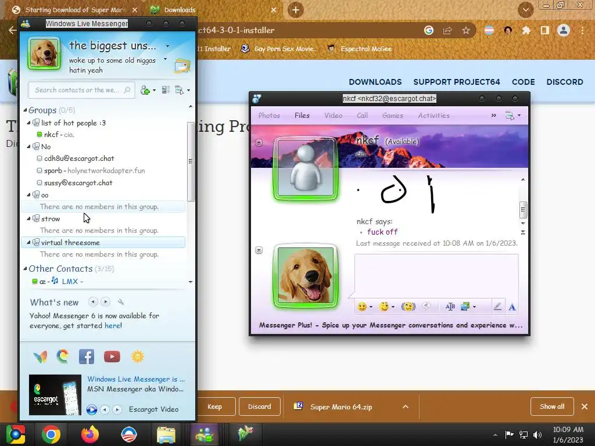Click Discard in the download bar
The image size is (595, 446).
coord(260,407)
